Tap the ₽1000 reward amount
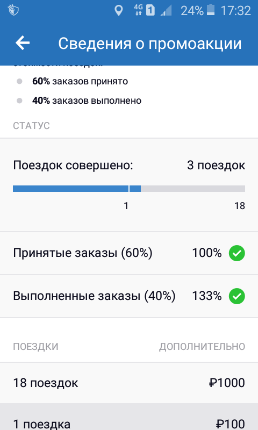The image size is (258, 430). point(227,383)
